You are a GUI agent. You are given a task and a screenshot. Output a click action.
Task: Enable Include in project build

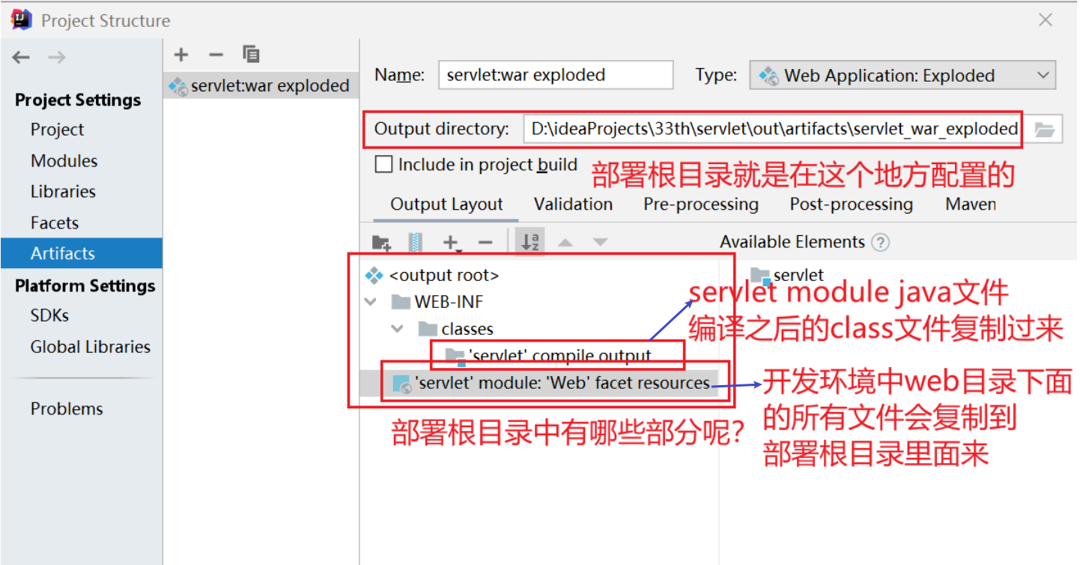383,164
